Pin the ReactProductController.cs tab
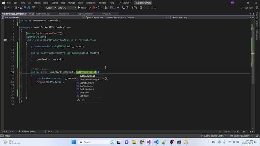 click(30, 14)
